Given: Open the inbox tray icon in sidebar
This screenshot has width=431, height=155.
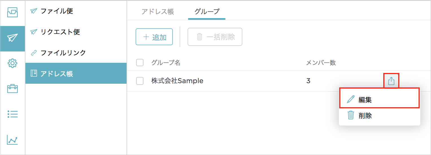Looking at the screenshot, I should point(12,12).
